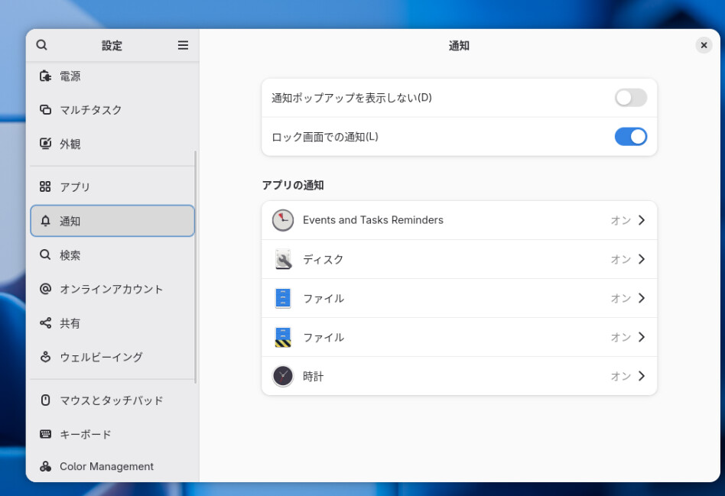Open the first ファイル notification settings
The height and width of the screenshot is (496, 725).
[459, 298]
